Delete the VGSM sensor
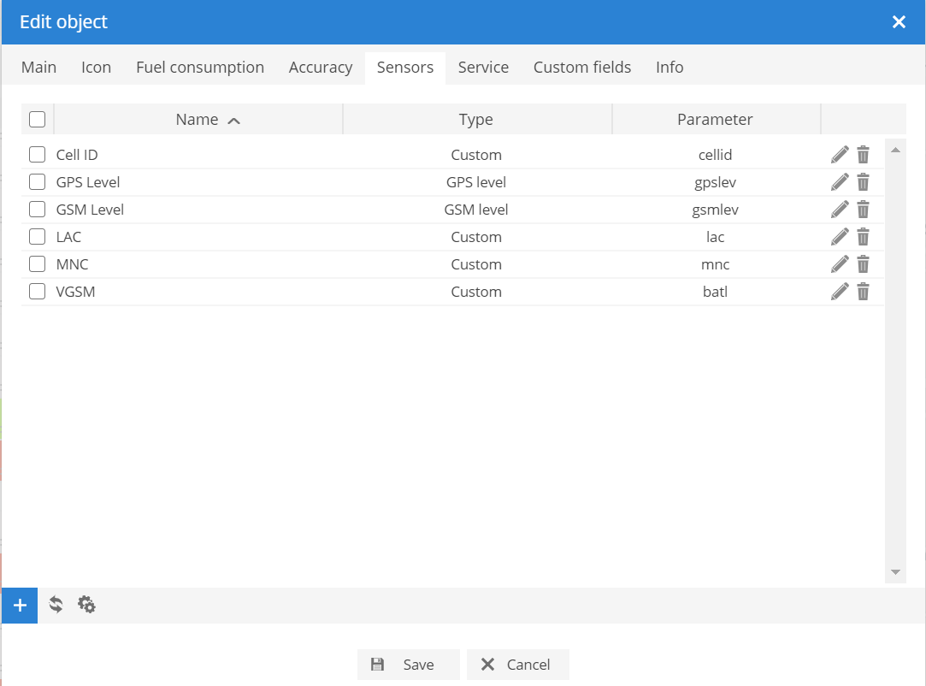This screenshot has width=926, height=686. (863, 292)
